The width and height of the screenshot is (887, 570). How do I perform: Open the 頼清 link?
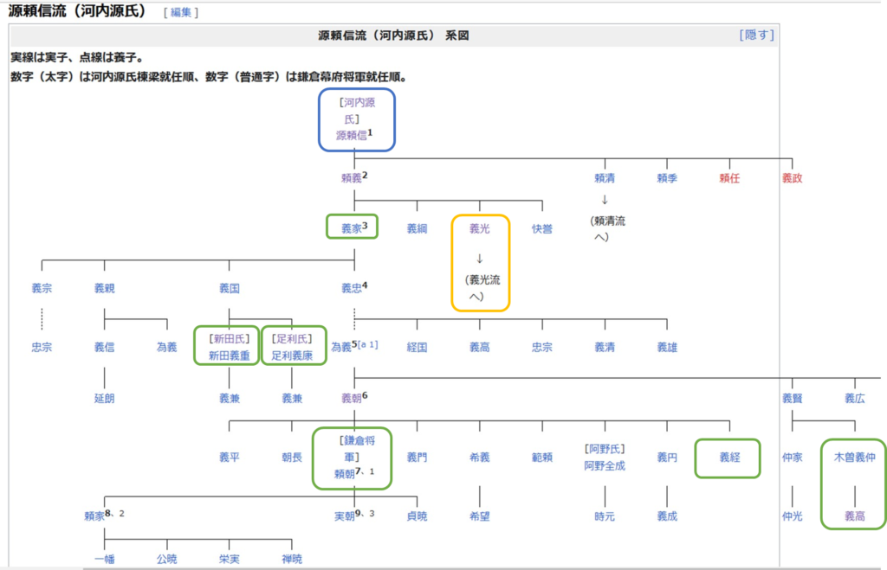pyautogui.click(x=604, y=178)
